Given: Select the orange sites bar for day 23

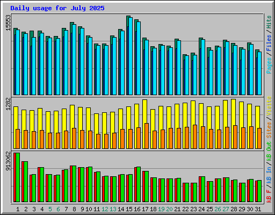Looking at the screenshot, I should (x=195, y=137).
